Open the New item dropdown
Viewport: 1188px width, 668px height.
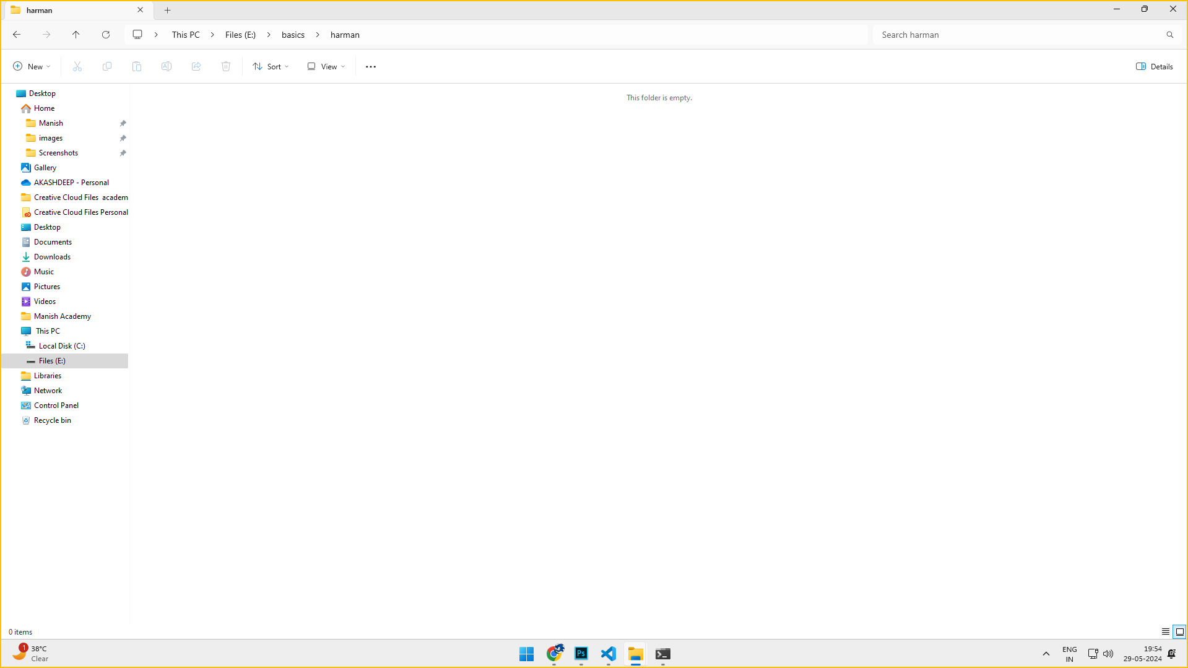tap(32, 67)
